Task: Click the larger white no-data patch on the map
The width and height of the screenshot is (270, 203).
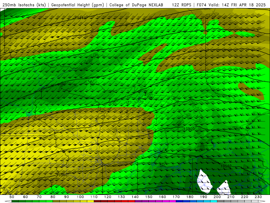Action: tap(204, 182)
